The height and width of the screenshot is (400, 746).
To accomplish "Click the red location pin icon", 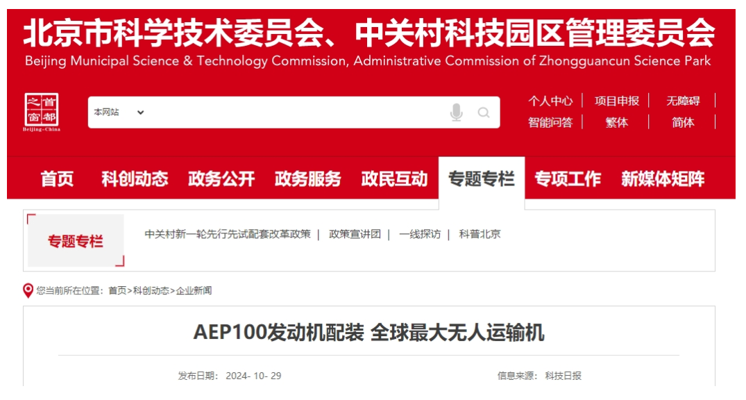I will [x=28, y=290].
